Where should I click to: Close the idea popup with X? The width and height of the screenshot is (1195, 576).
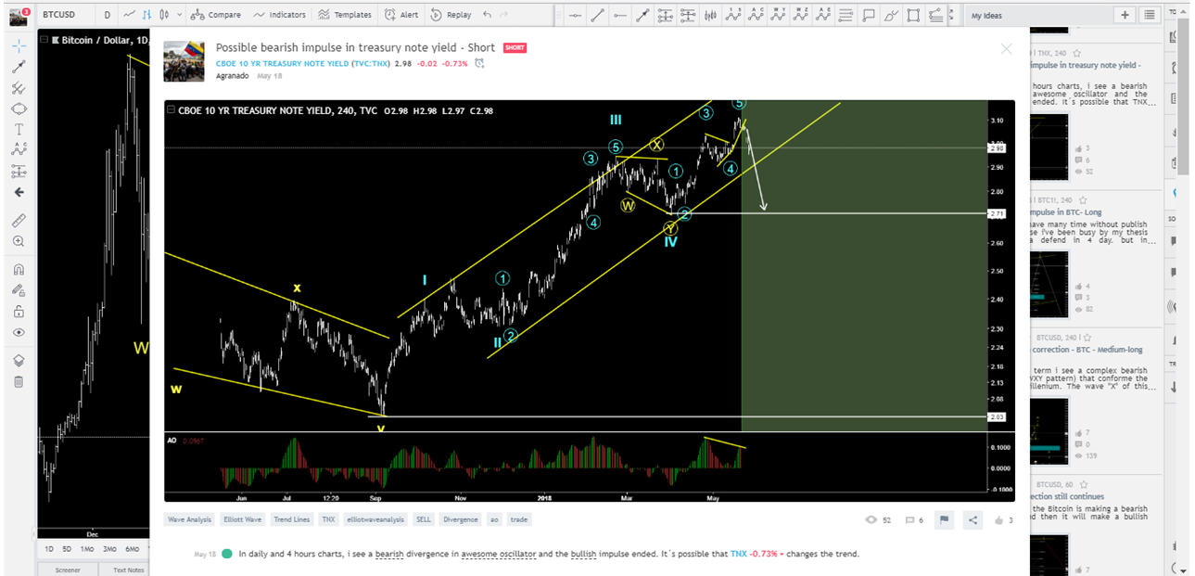click(1006, 49)
